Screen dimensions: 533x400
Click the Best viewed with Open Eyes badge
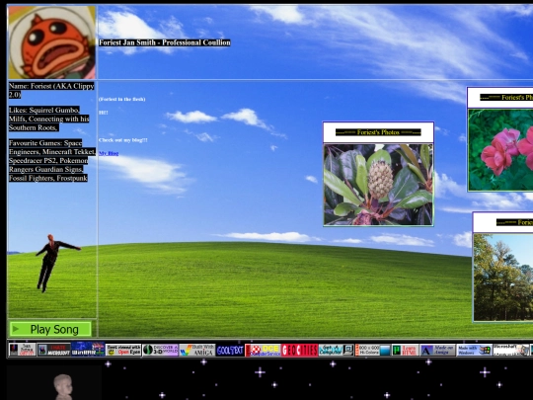point(123,350)
